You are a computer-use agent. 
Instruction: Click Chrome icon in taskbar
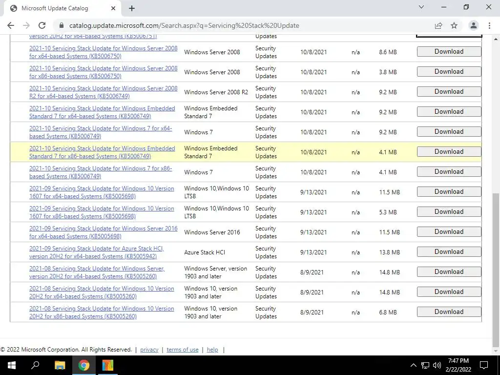[x=83, y=365]
